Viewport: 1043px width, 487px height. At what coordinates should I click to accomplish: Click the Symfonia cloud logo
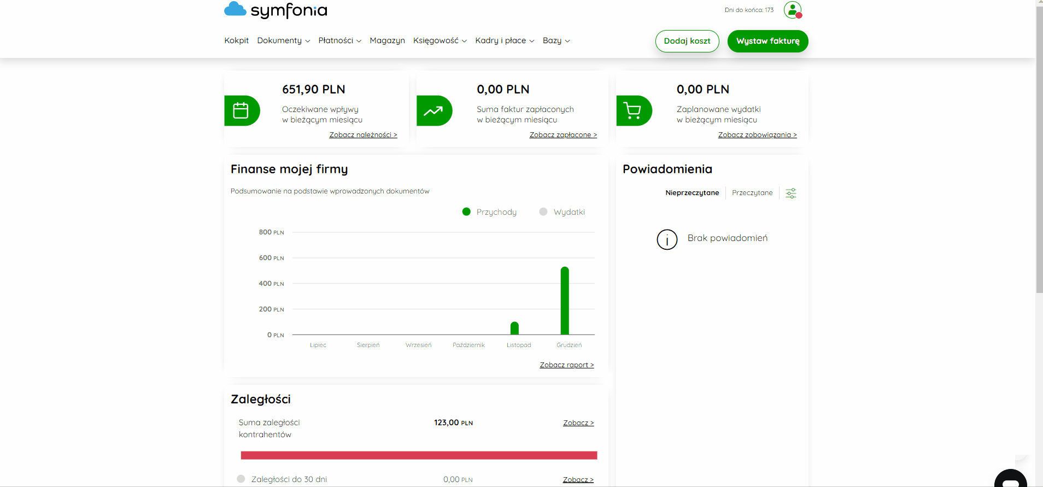tap(276, 10)
